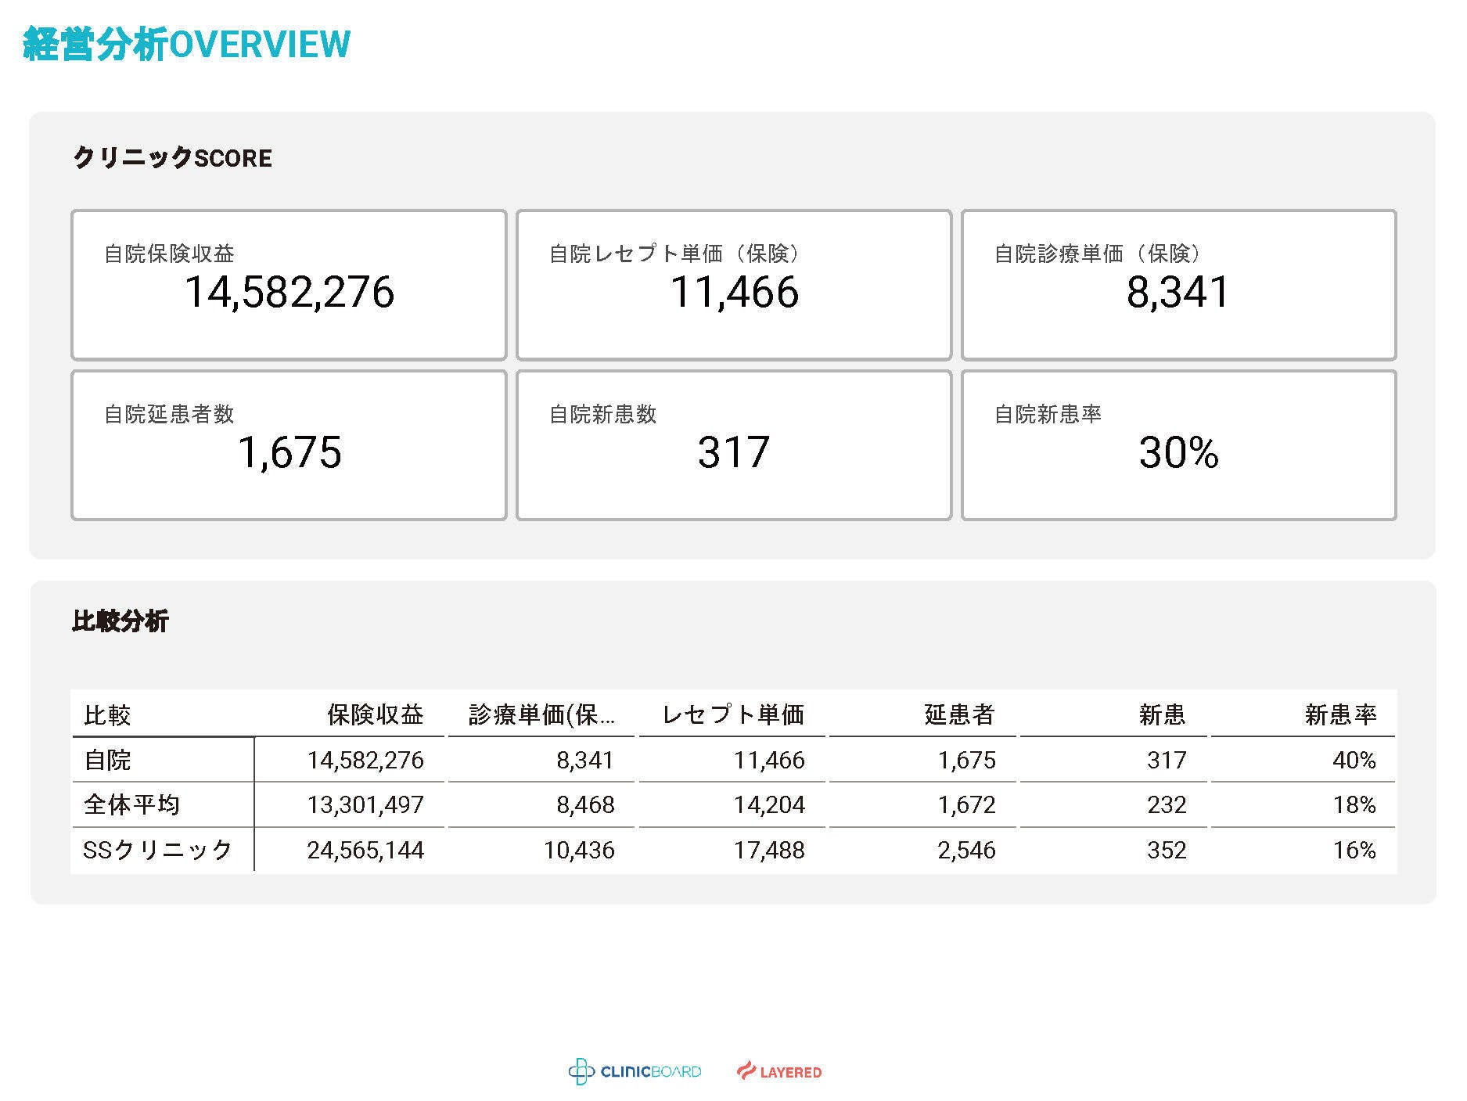Image resolution: width=1467 pixels, height=1101 pixels.
Task: Sort by the 比較 column header
Action: click(107, 714)
